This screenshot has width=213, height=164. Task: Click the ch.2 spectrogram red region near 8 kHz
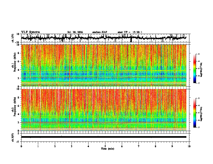[104, 98]
